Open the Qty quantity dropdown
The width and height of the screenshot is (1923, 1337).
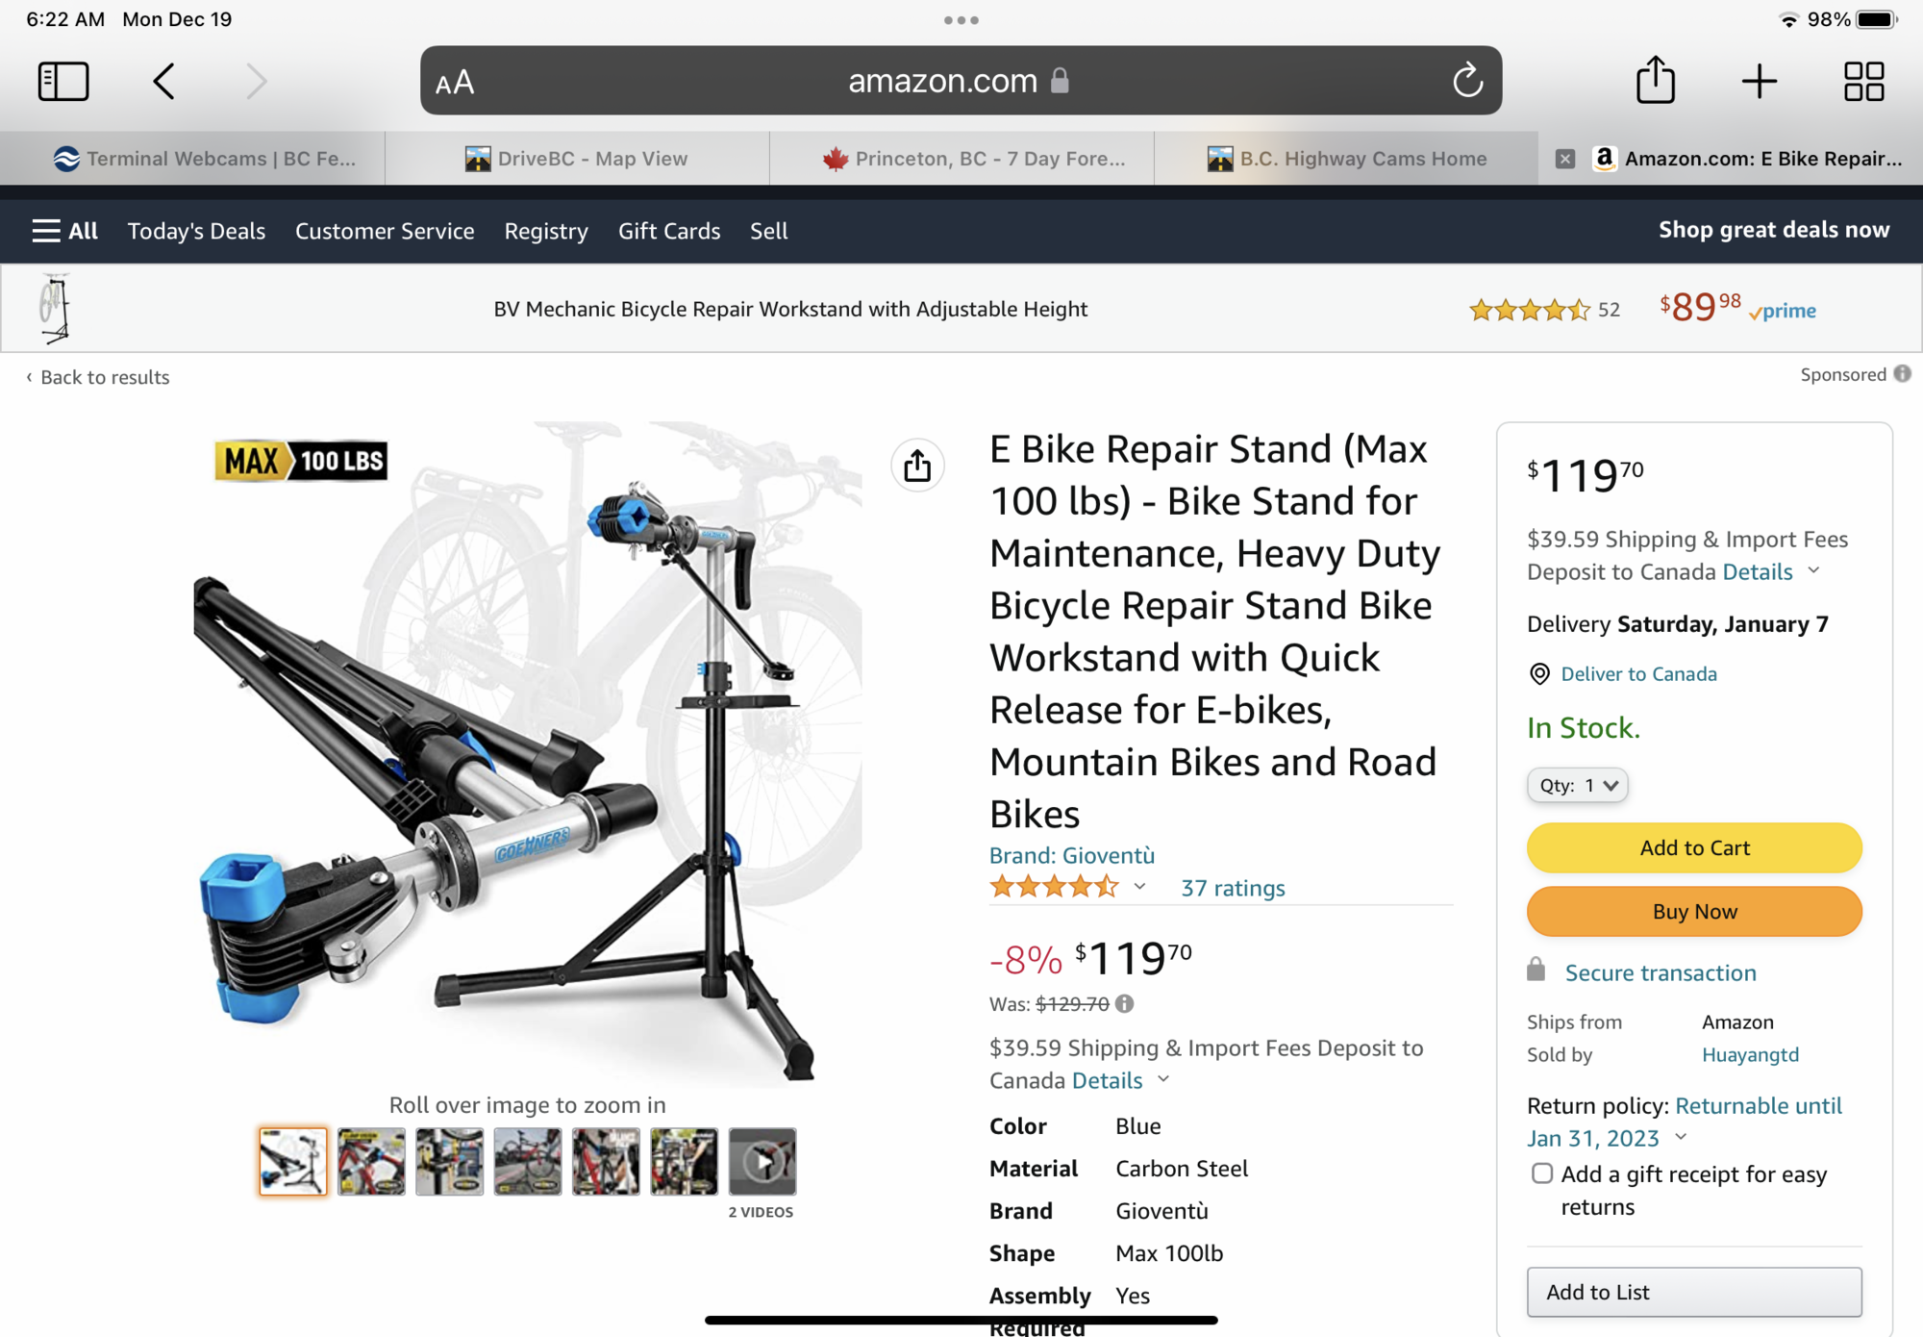click(x=1577, y=785)
